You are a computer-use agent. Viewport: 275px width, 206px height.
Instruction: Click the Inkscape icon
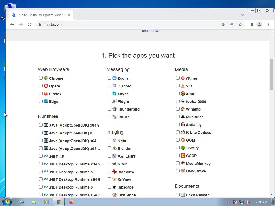coord(114,187)
